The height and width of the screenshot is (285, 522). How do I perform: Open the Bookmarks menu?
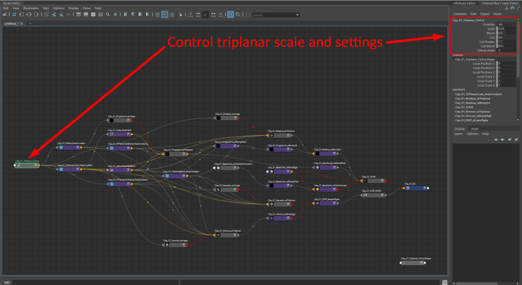31,8
